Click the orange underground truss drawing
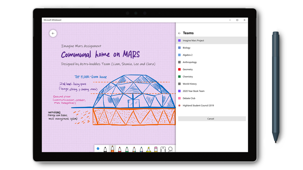 134,116
